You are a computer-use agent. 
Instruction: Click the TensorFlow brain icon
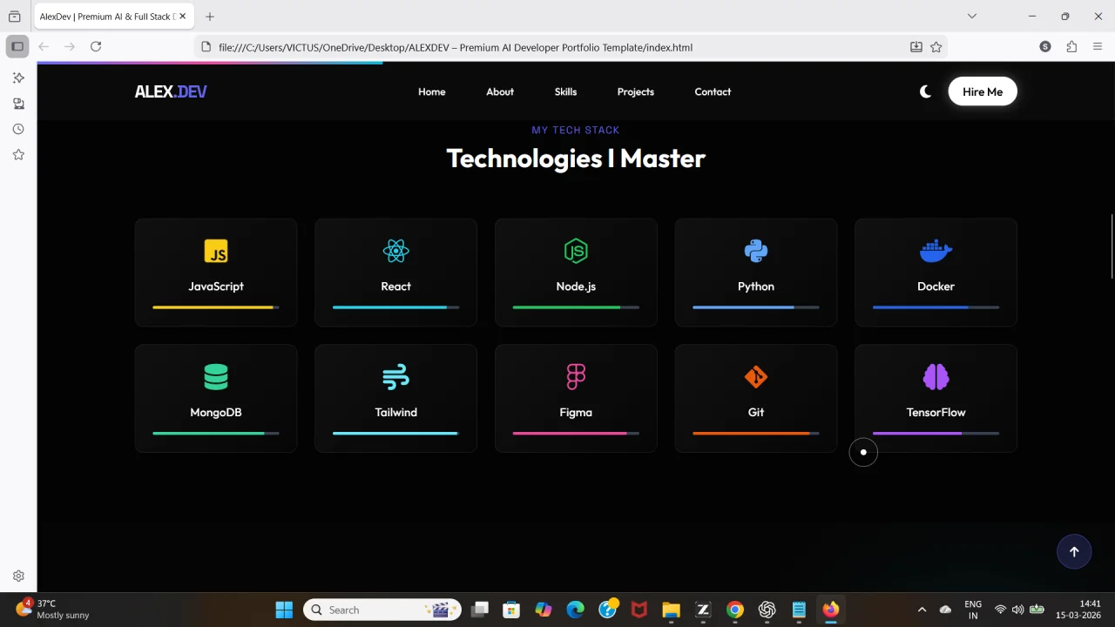[x=936, y=377]
